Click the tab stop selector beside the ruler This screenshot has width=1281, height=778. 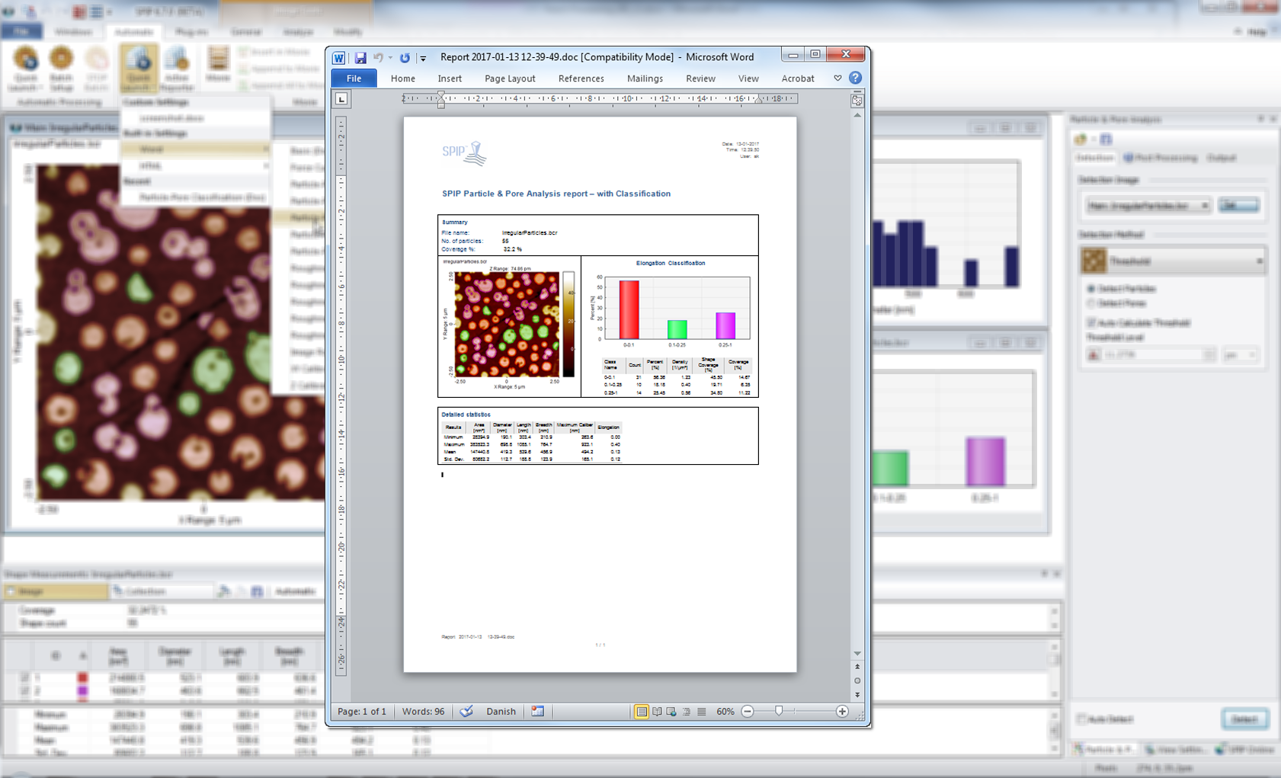[x=341, y=98]
